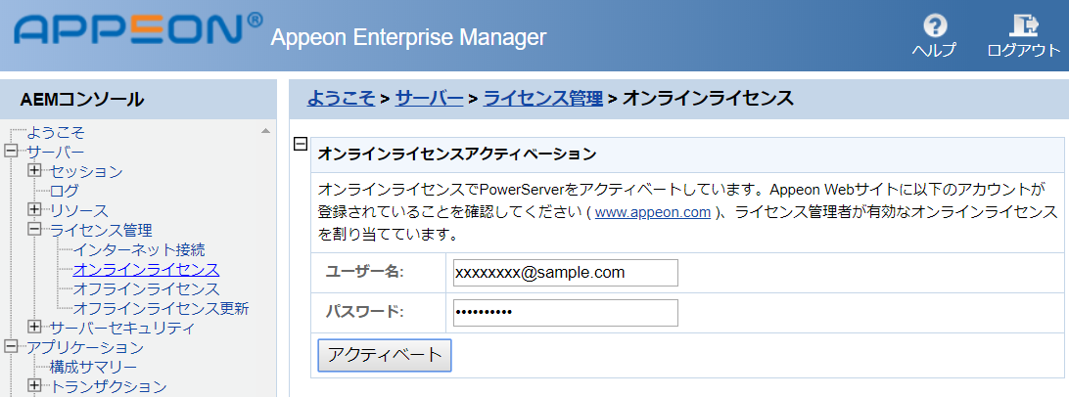This screenshot has width=1069, height=397.
Task: Open ようこそ in the sidebar tree
Action: click(55, 132)
